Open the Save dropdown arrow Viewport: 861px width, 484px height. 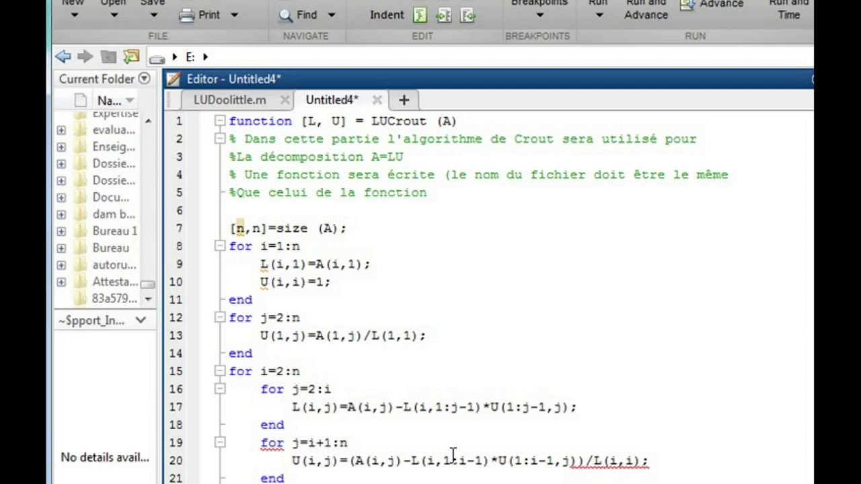point(153,15)
